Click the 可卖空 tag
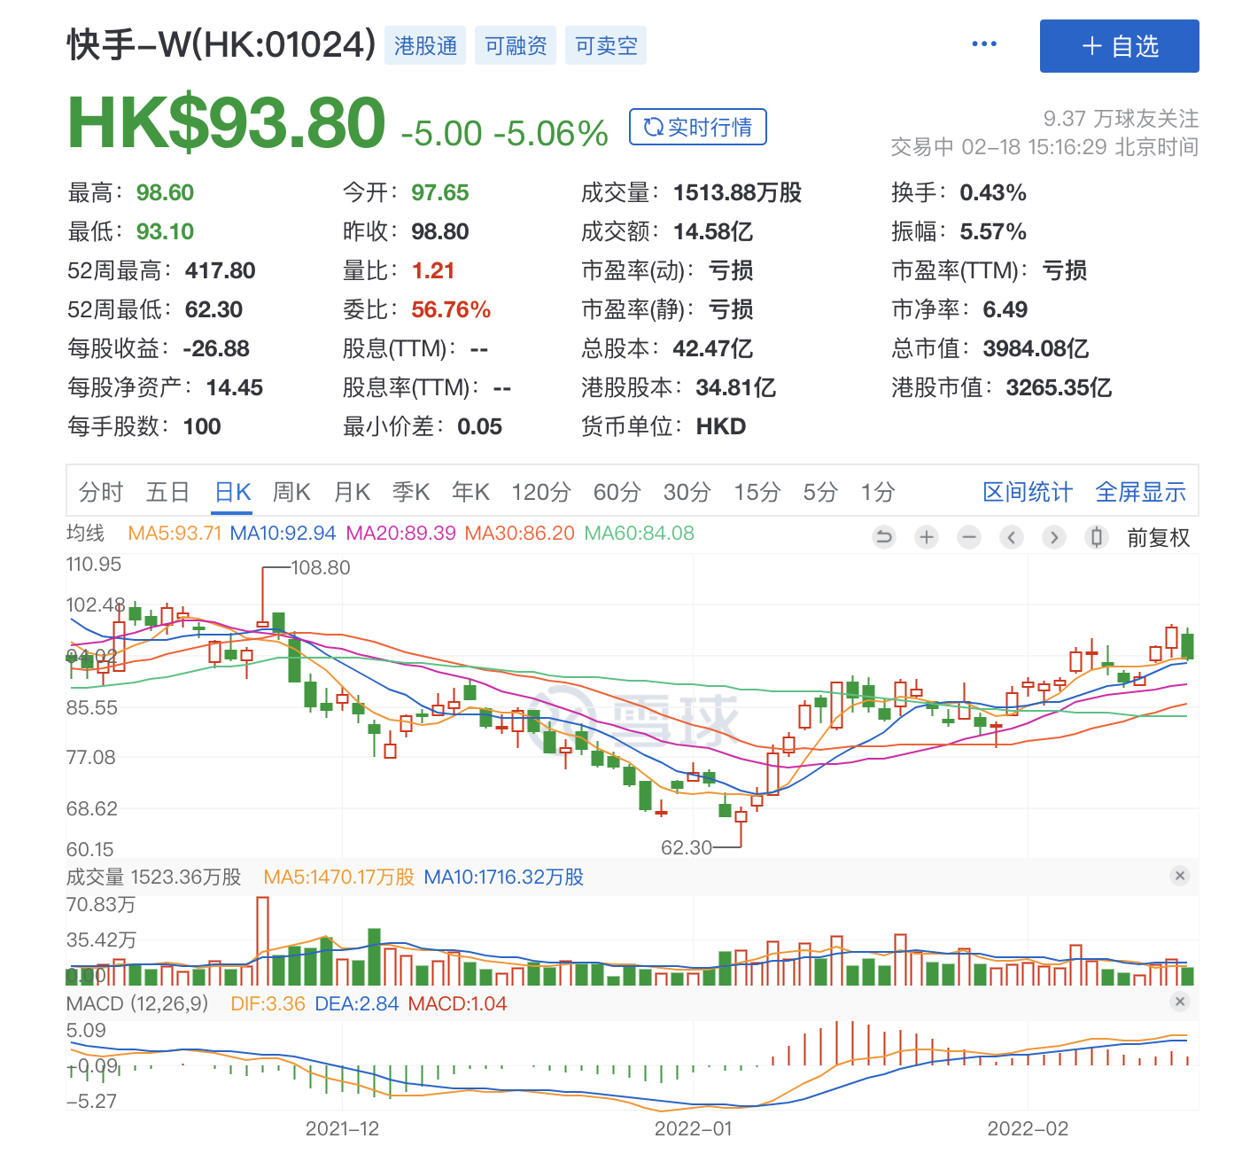The height and width of the screenshot is (1154, 1242). (606, 46)
